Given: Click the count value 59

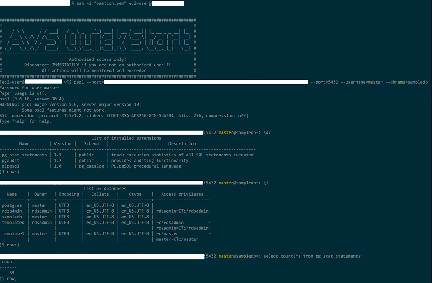Looking at the screenshot, I should (12, 273).
